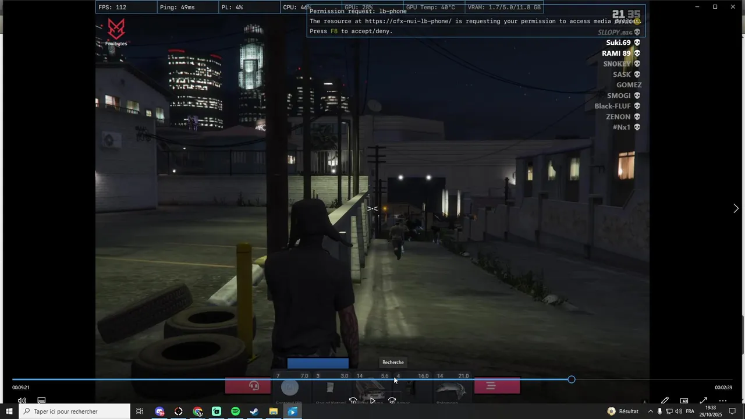Screen dimensions: 745x419
Task: Click the remaining time 00:02:39
Action: pos(723,388)
